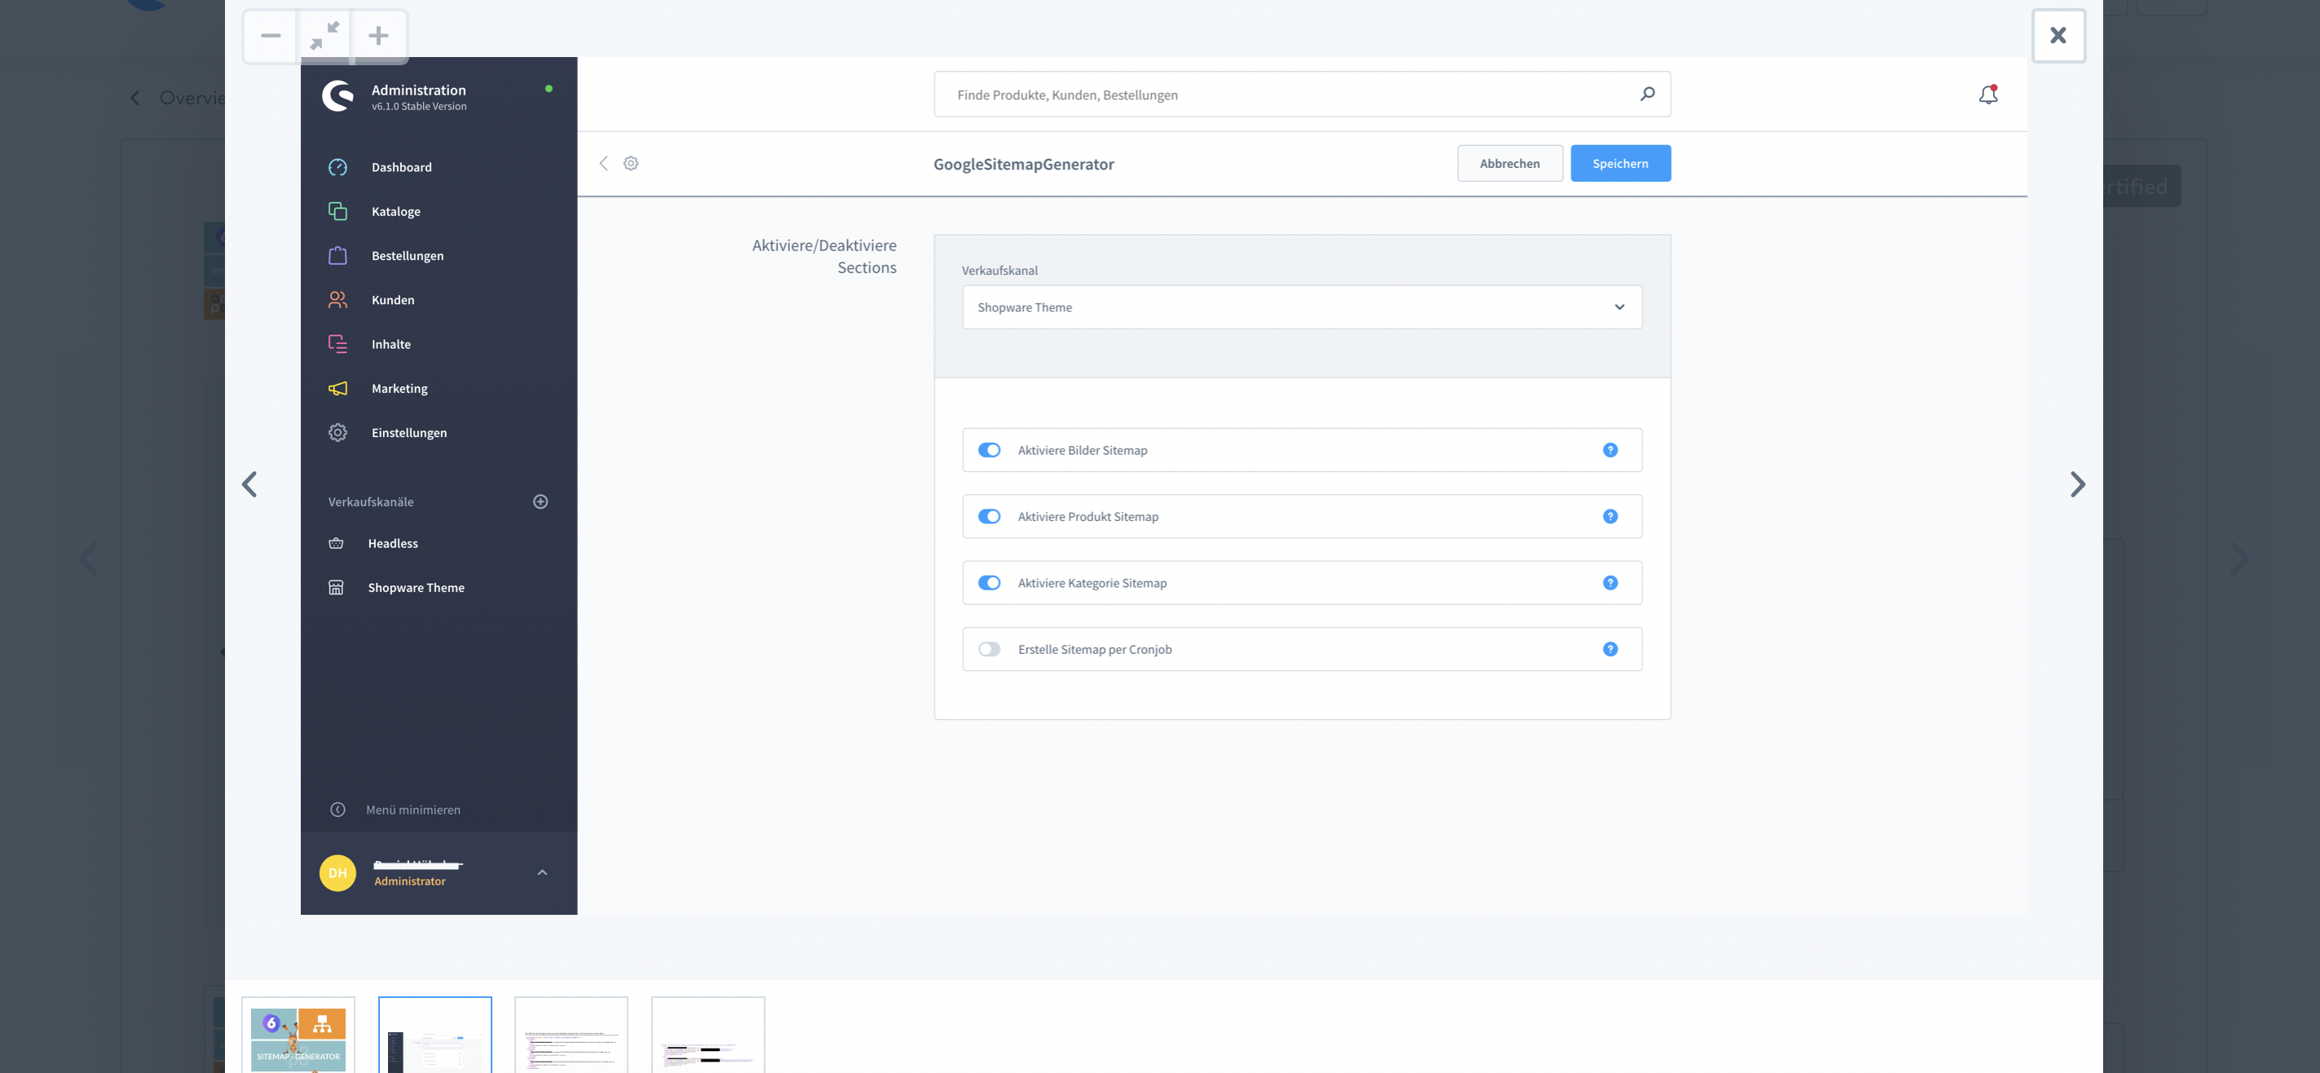
Task: Click the Kataloge icon
Action: tap(337, 212)
